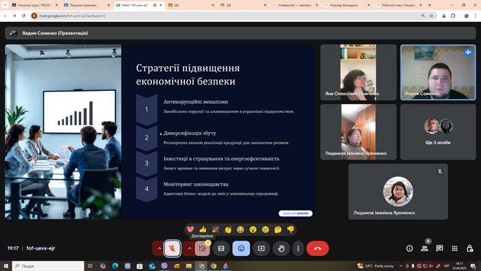Open the activities grid icon
Image resolution: width=481 pixels, height=271 pixels.
pos(455,248)
